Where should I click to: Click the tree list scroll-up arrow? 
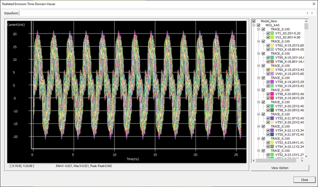tap(306, 21)
